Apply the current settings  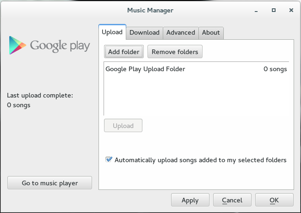(190, 200)
